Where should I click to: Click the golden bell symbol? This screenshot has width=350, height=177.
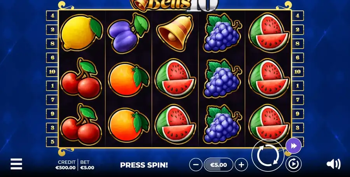(175, 33)
